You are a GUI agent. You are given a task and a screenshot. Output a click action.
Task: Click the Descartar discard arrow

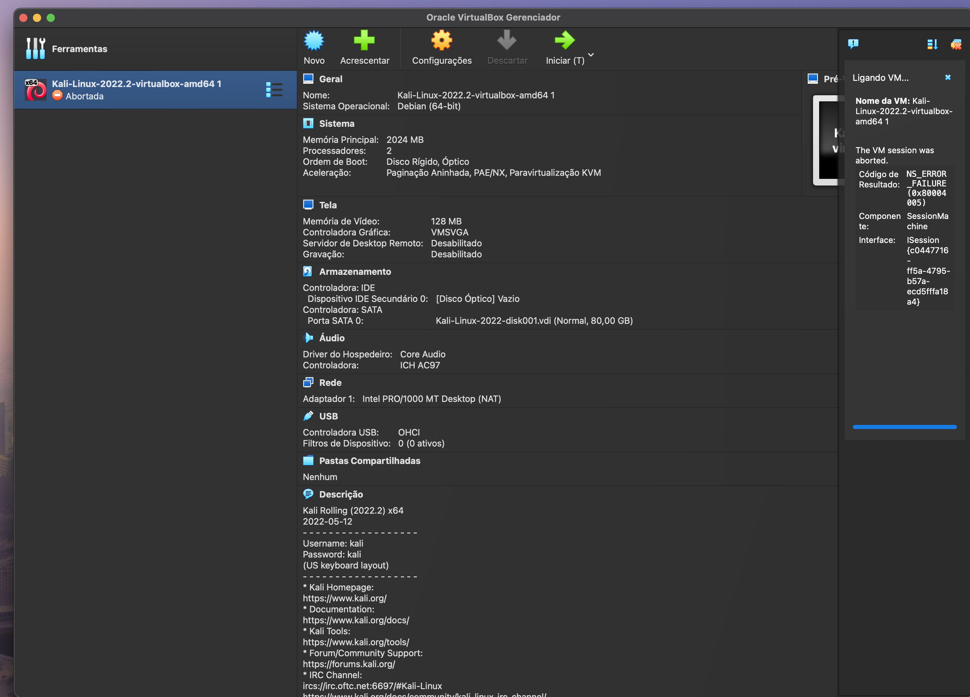tap(507, 41)
